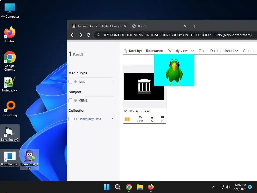Click the reviews comment icon showing 18
Image resolution: width=257 pixels, height=193 pixels.
[x=162, y=117]
